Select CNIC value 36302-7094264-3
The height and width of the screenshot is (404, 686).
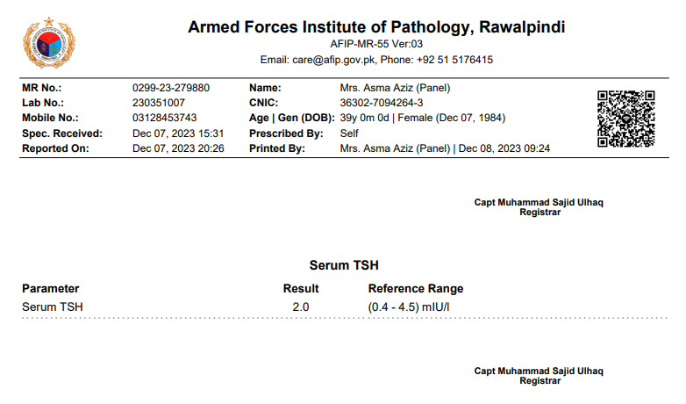pos(382,103)
